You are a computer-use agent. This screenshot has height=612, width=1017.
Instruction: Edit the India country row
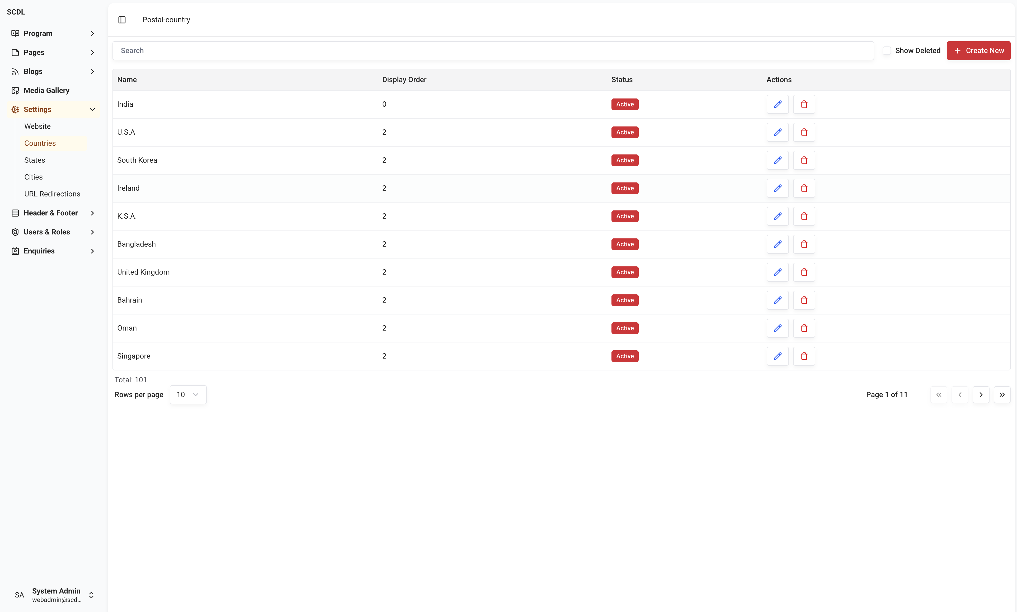[777, 104]
